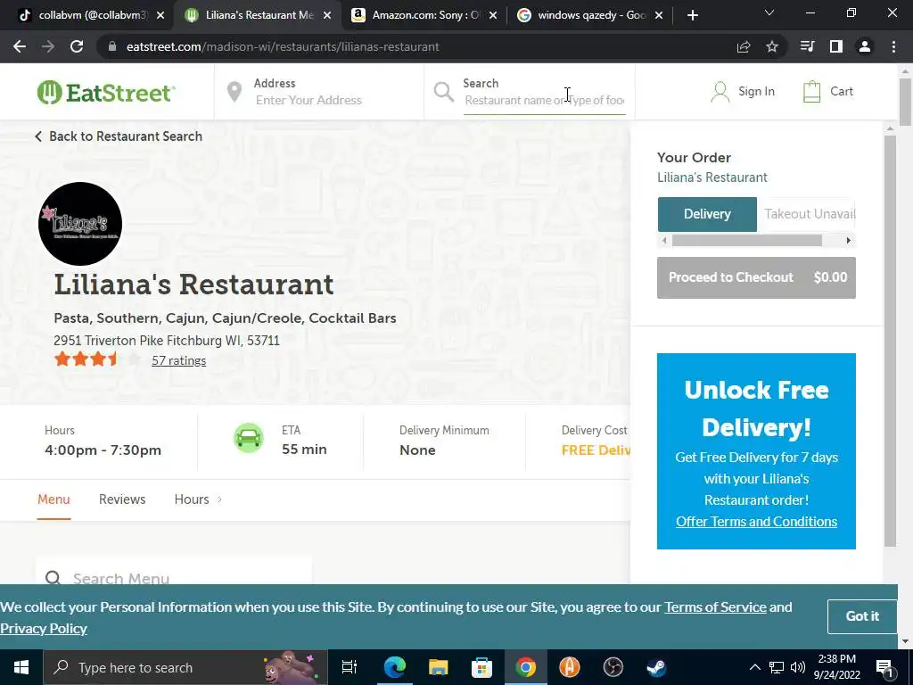Open File Explorer from taskbar
The width and height of the screenshot is (913, 685).
438,667
